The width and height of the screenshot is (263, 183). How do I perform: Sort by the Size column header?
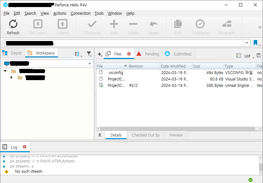pos(208,66)
